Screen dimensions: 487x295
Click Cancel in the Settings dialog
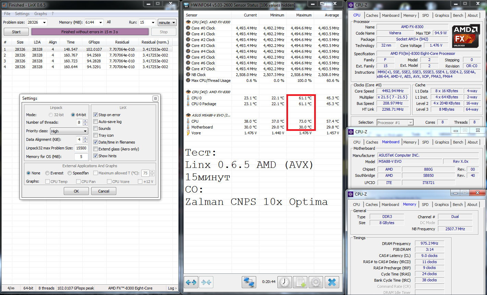[104, 191]
